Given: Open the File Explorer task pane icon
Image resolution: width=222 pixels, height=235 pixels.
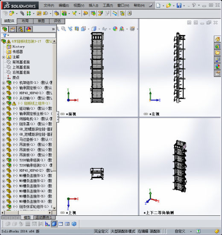Looking at the screenshot, I should 217,53.
